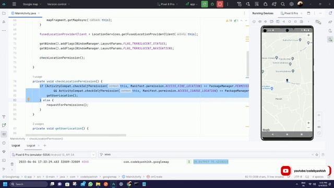Open the Google map project dropdown
Screen dimensions: 334x188
pos(32,4)
